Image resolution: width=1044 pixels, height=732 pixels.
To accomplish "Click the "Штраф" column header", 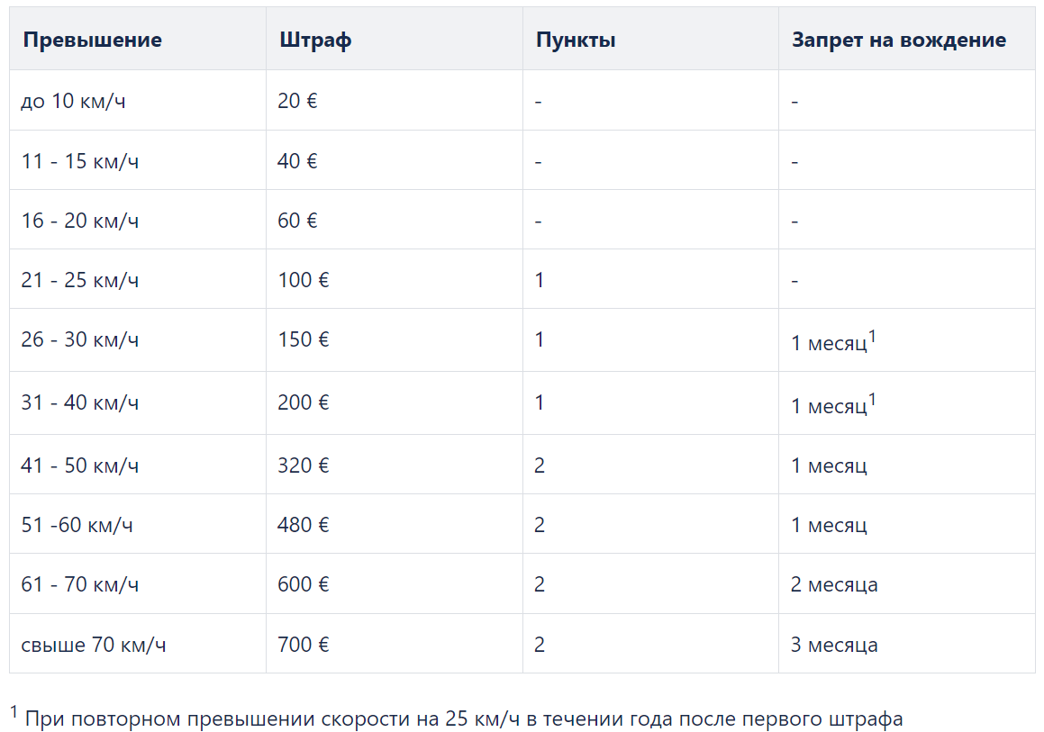I will click(315, 41).
